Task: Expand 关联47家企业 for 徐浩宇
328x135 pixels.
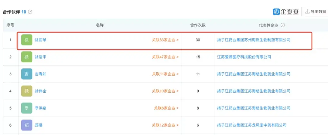Action: click(165, 57)
